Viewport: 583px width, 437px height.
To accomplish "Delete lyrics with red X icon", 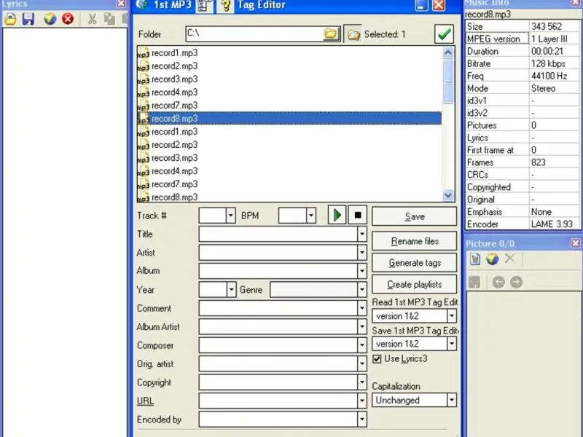I will point(68,19).
